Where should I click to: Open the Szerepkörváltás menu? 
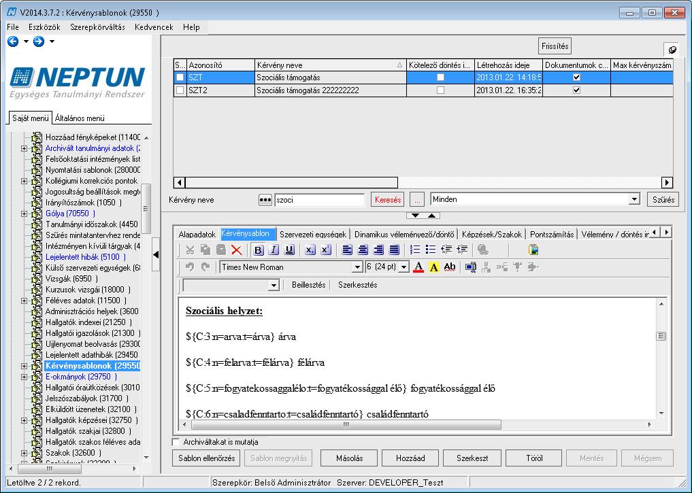click(97, 27)
